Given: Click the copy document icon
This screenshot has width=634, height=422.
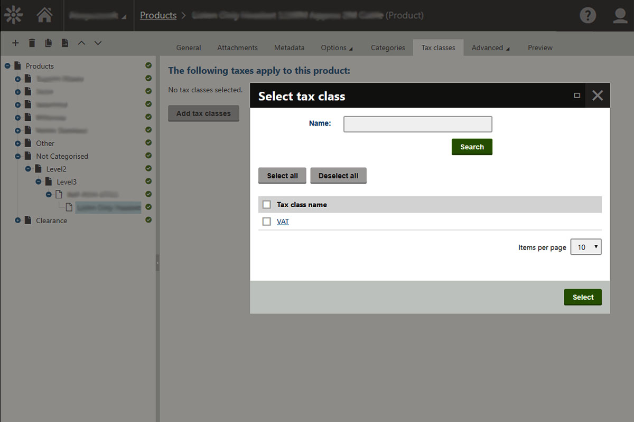Looking at the screenshot, I should (x=48, y=43).
